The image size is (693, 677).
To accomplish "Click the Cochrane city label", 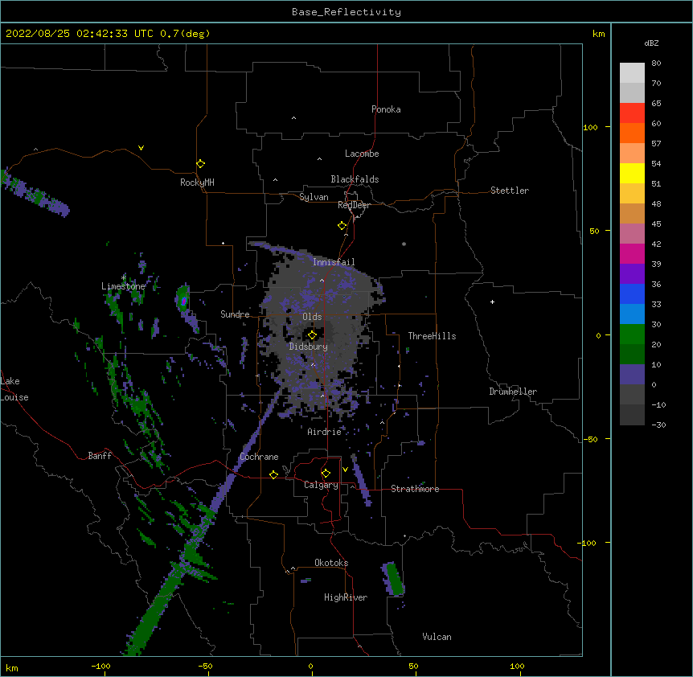I will pyautogui.click(x=259, y=457).
